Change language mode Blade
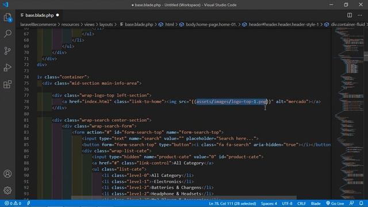The image size is (368, 207). click(x=316, y=204)
